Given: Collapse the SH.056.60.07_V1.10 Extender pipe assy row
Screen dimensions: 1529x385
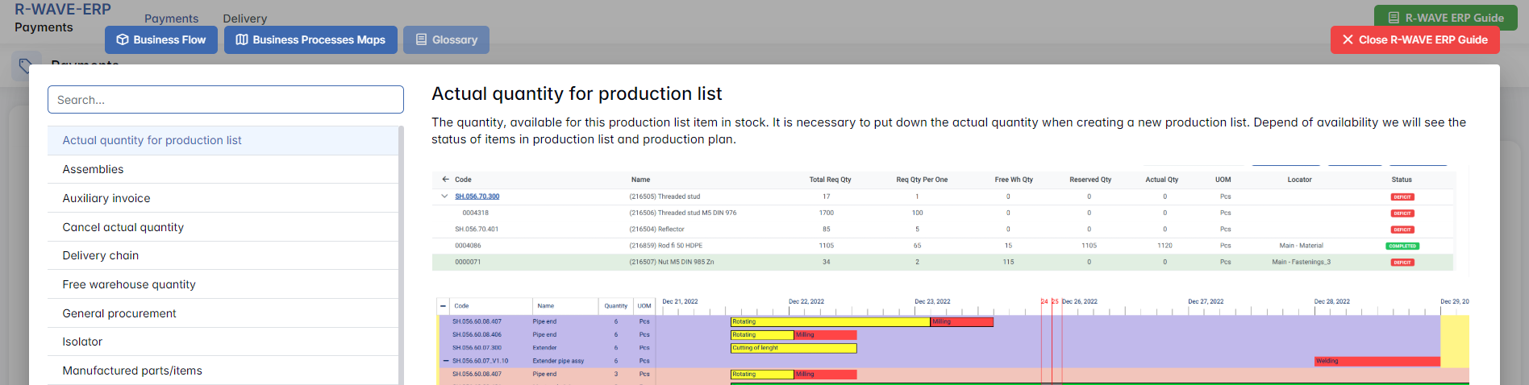Looking at the screenshot, I should [446, 361].
